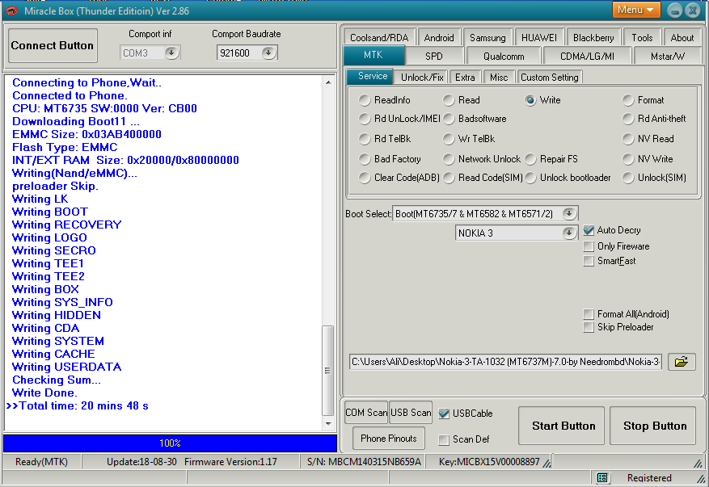Viewport: 709px width, 487px height.
Task: Select Rd UnLock/IMEI option
Action: (365, 119)
